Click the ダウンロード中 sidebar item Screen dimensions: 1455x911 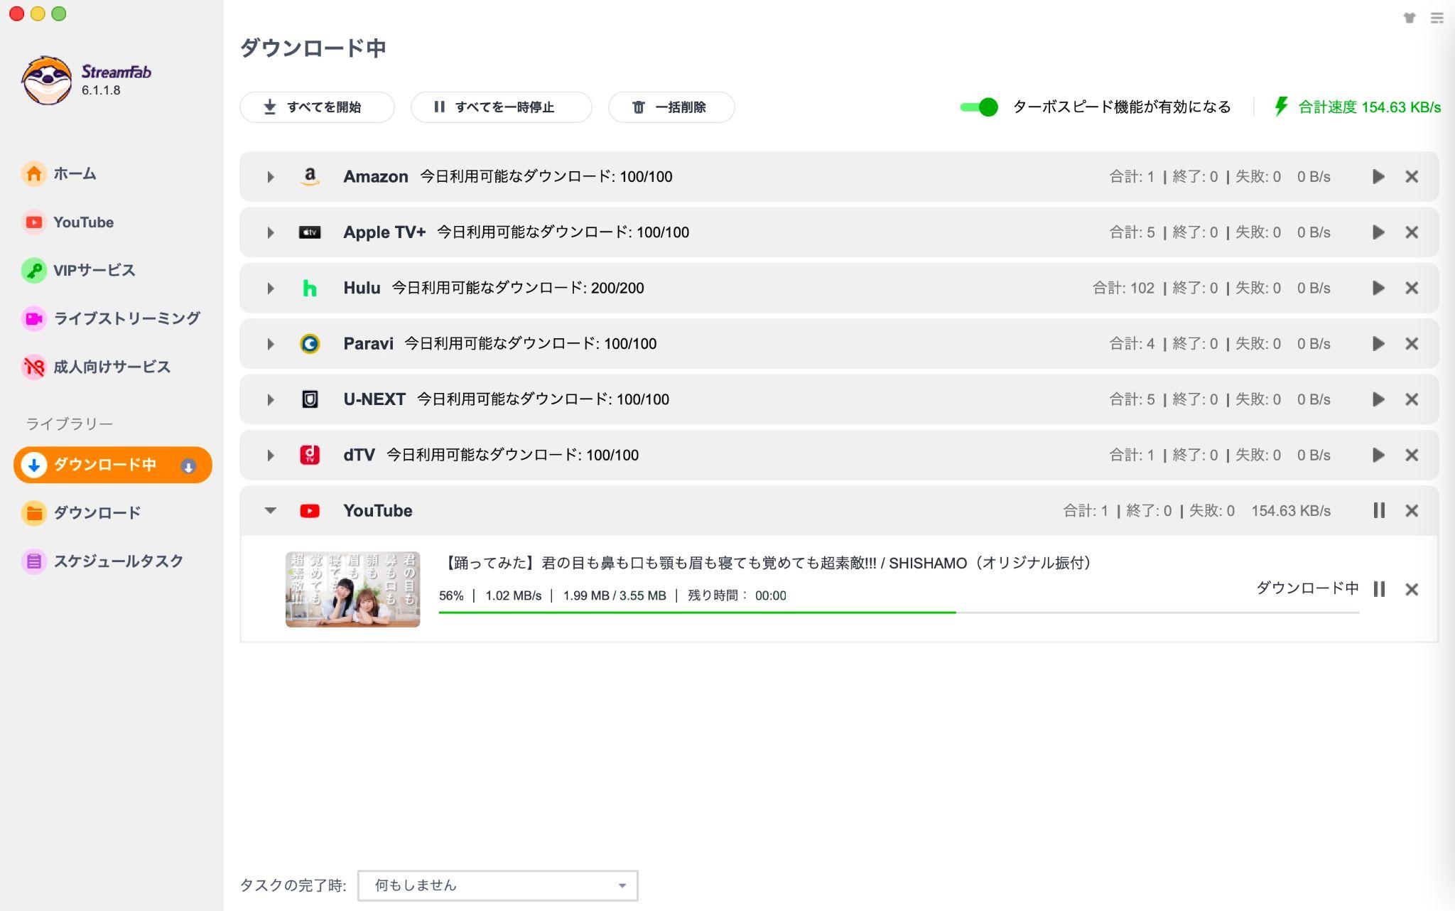click(x=112, y=465)
